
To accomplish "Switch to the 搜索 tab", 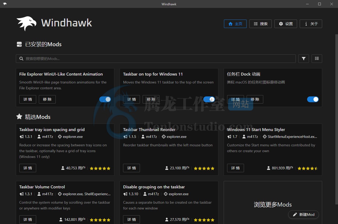I will tap(260, 24).
